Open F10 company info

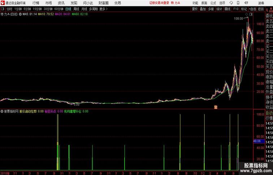click(236, 9)
